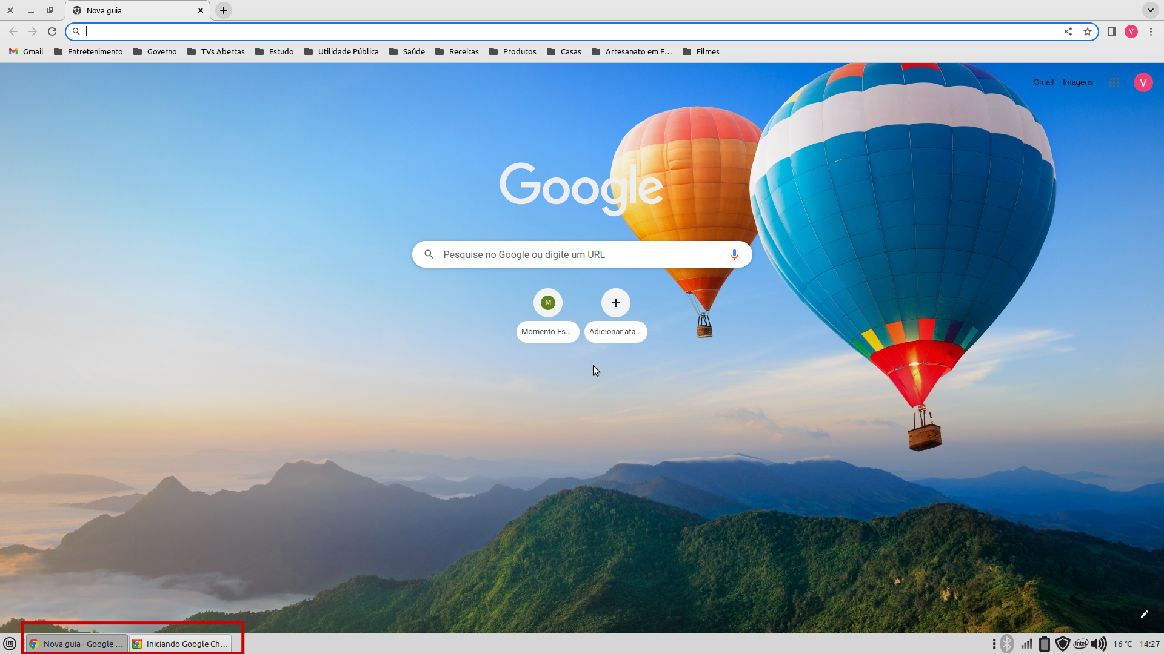The height and width of the screenshot is (654, 1164).
Task: Open the tab search chevron dropdown
Action: click(1150, 10)
